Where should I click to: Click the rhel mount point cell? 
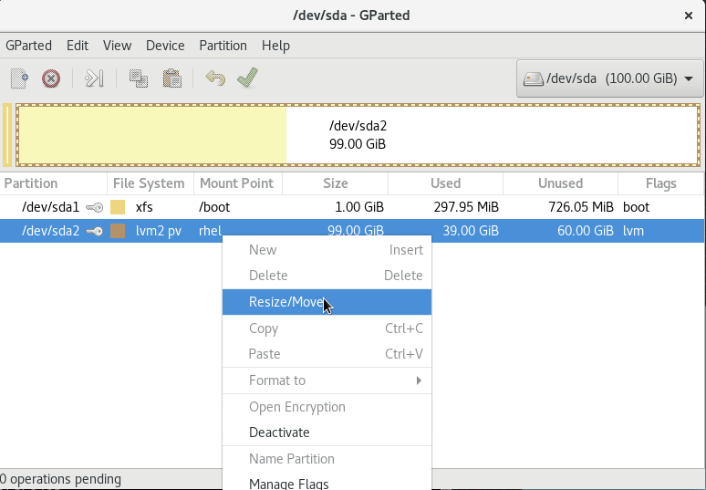[210, 231]
